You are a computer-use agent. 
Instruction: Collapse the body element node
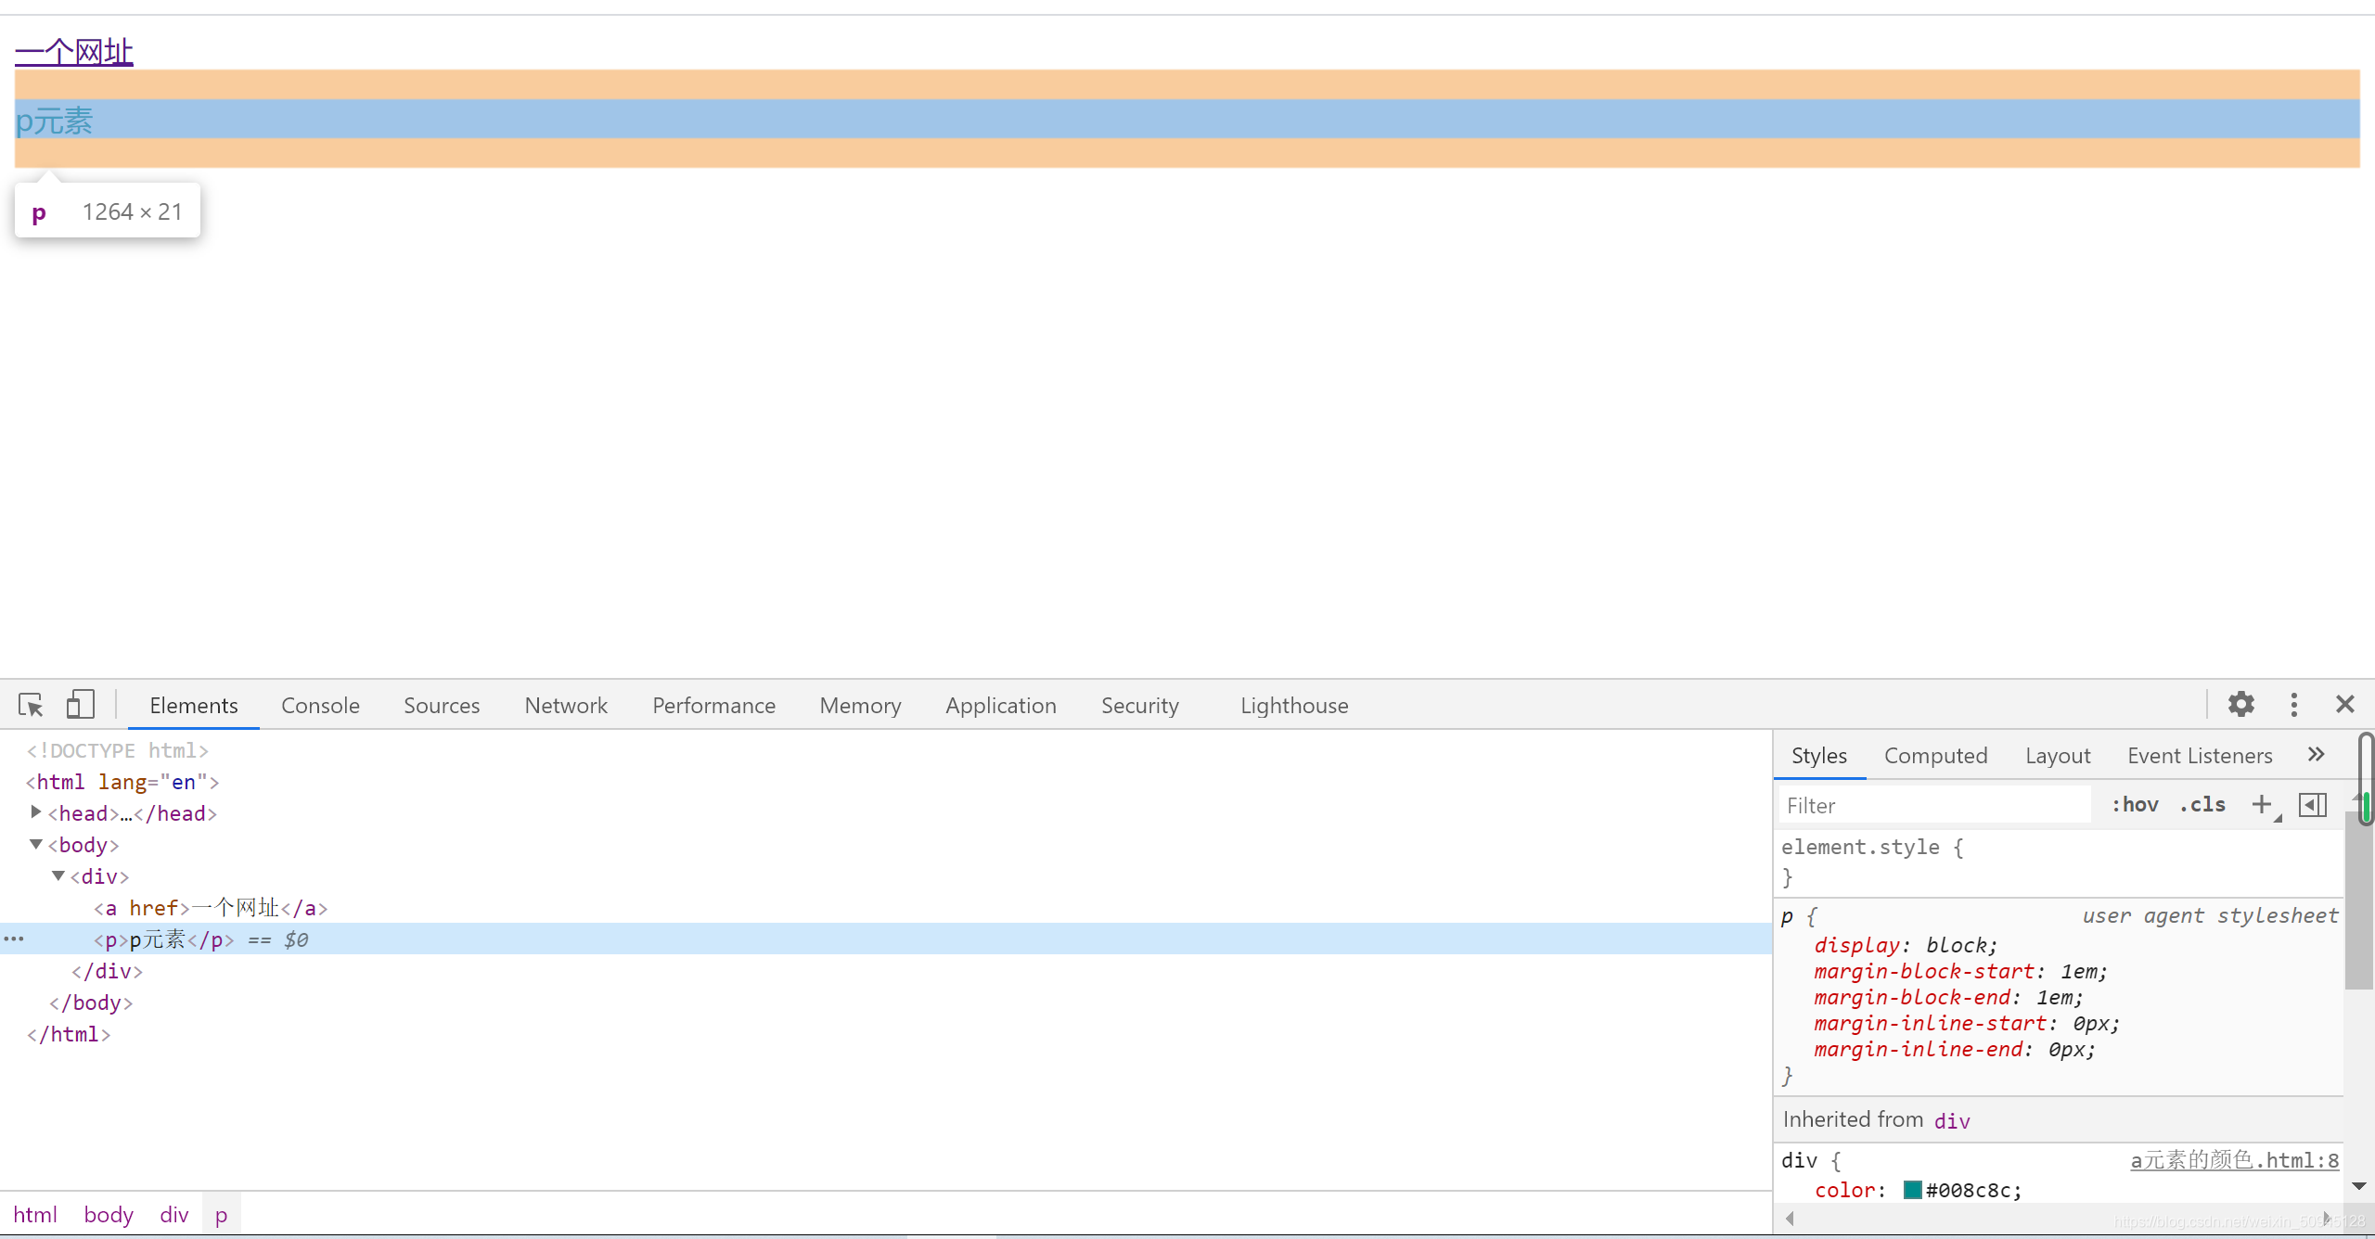36,844
